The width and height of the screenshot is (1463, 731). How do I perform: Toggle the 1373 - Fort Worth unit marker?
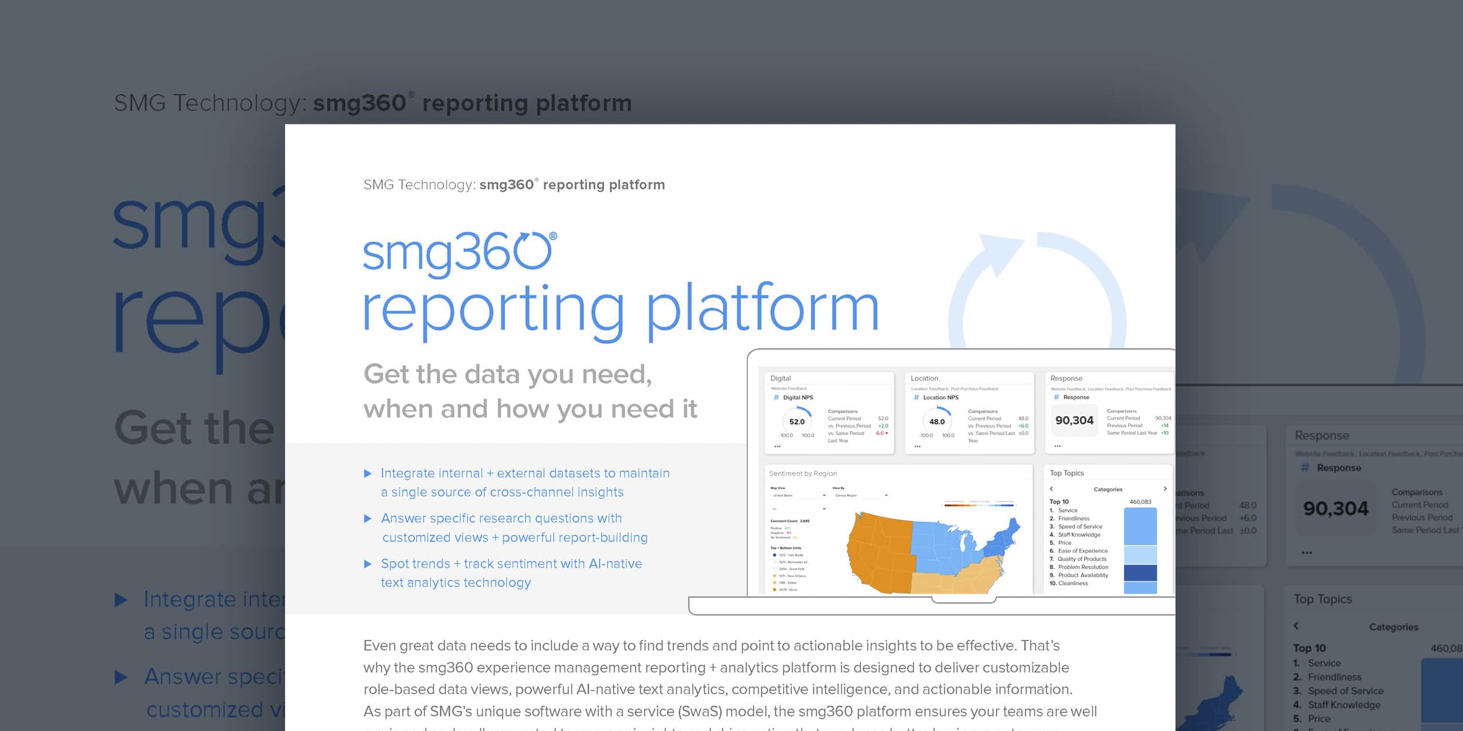point(774,554)
